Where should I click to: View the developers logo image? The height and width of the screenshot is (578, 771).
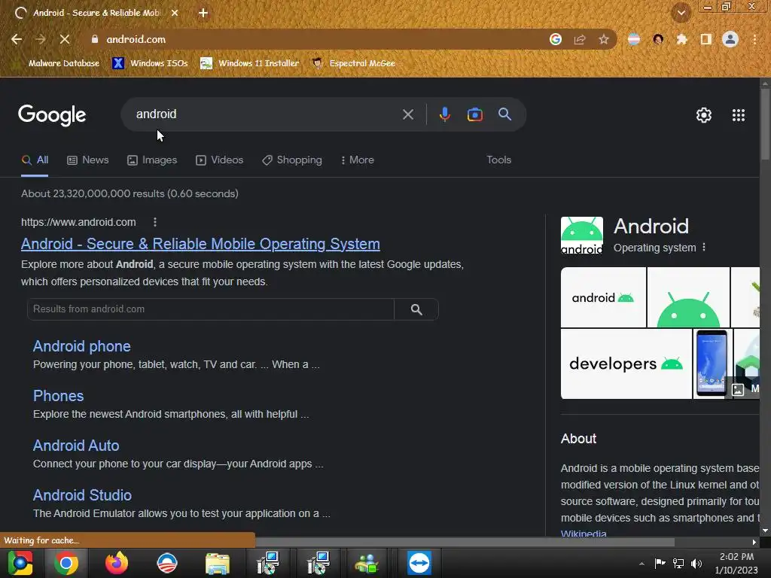point(626,364)
